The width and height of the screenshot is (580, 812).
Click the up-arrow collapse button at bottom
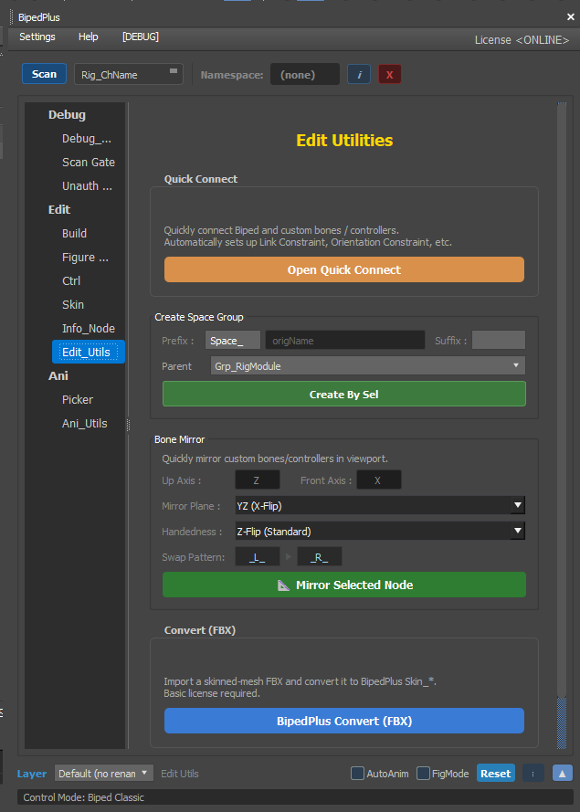pos(562,774)
